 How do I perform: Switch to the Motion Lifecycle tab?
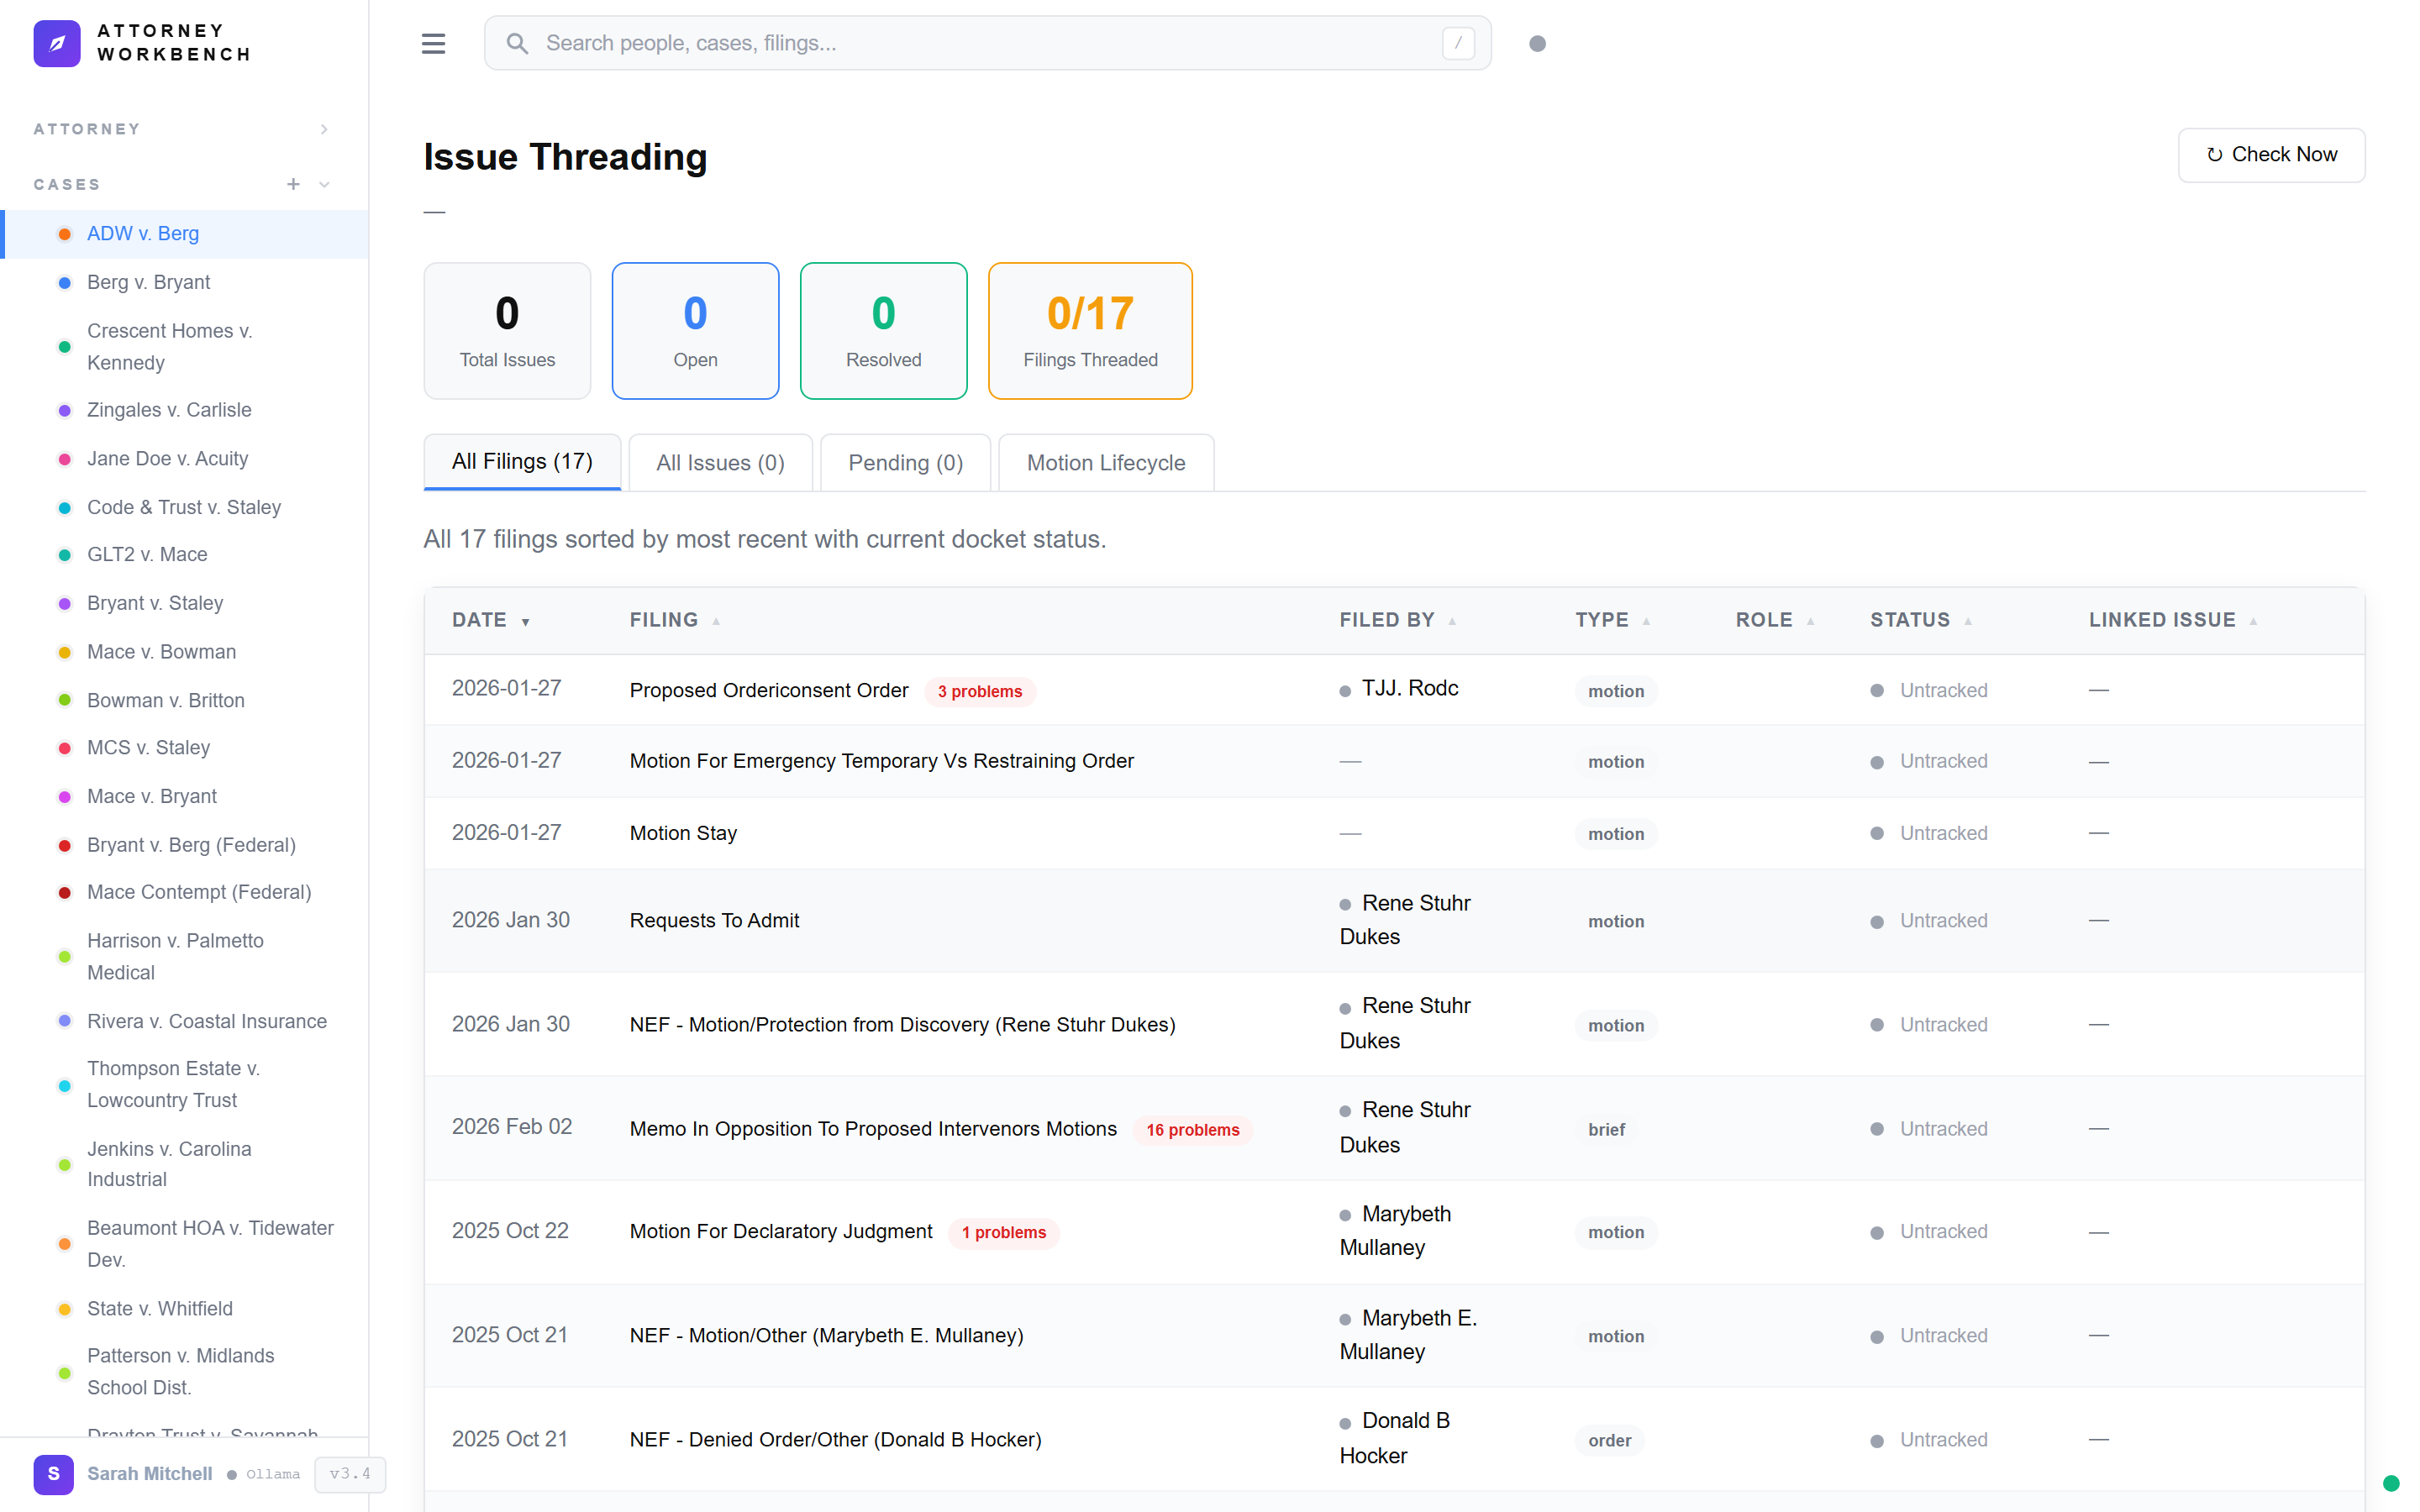point(1105,462)
